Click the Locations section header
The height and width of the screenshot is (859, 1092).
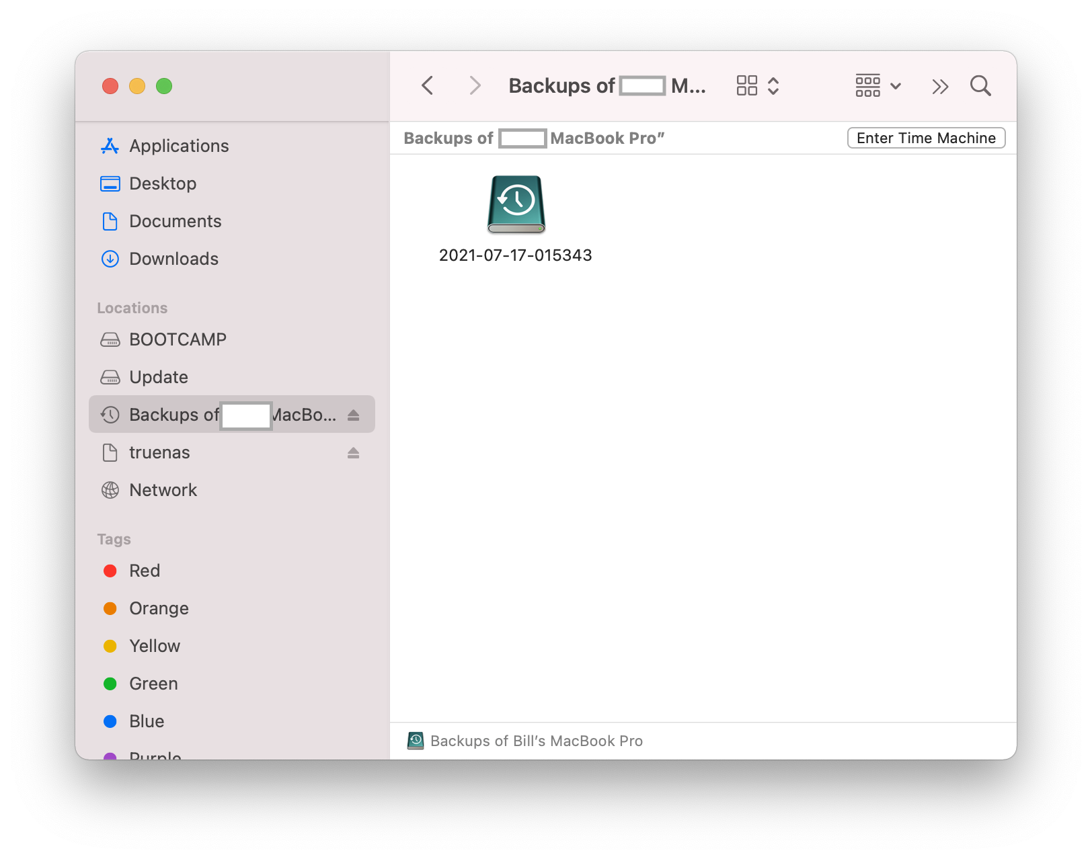132,308
